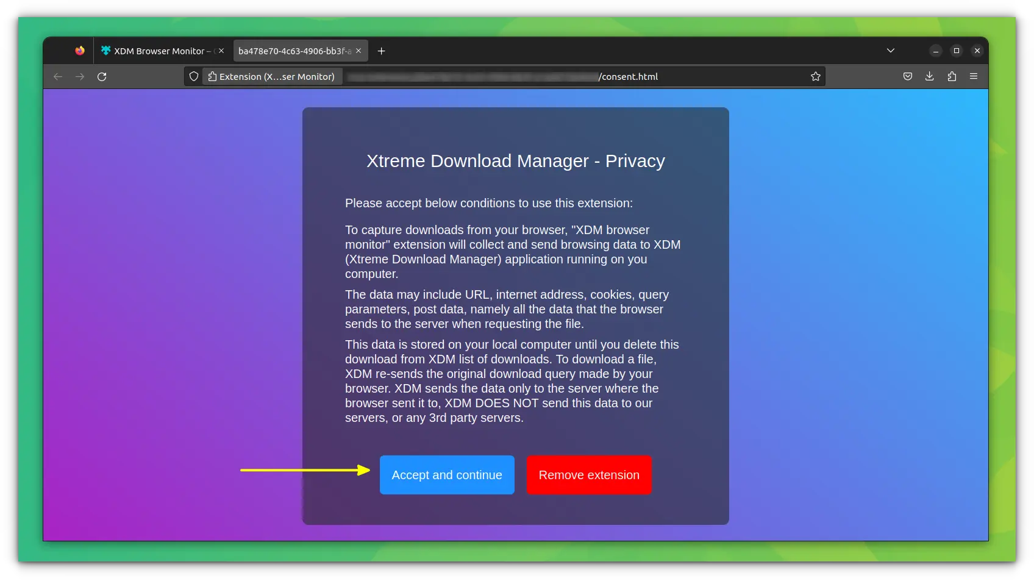Click the Firefox View icon
Viewport: 1034px width, 581px height.
coord(80,51)
